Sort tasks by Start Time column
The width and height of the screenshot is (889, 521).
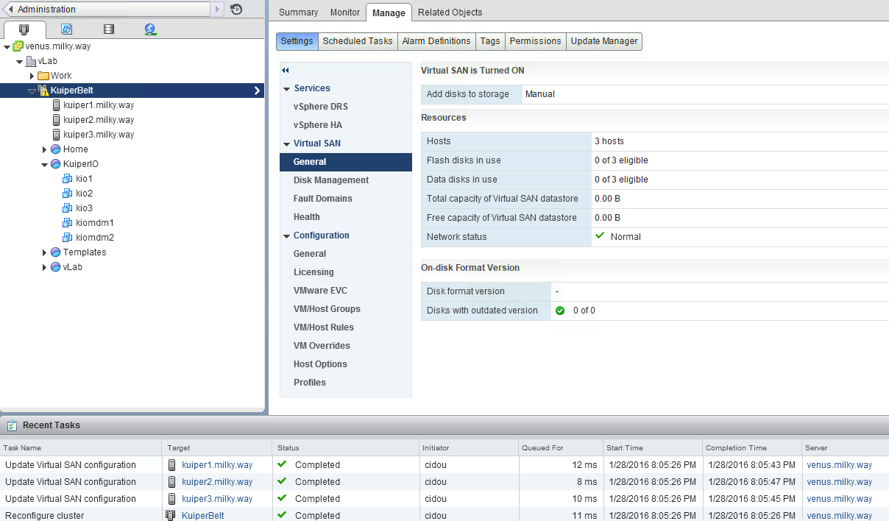625,447
